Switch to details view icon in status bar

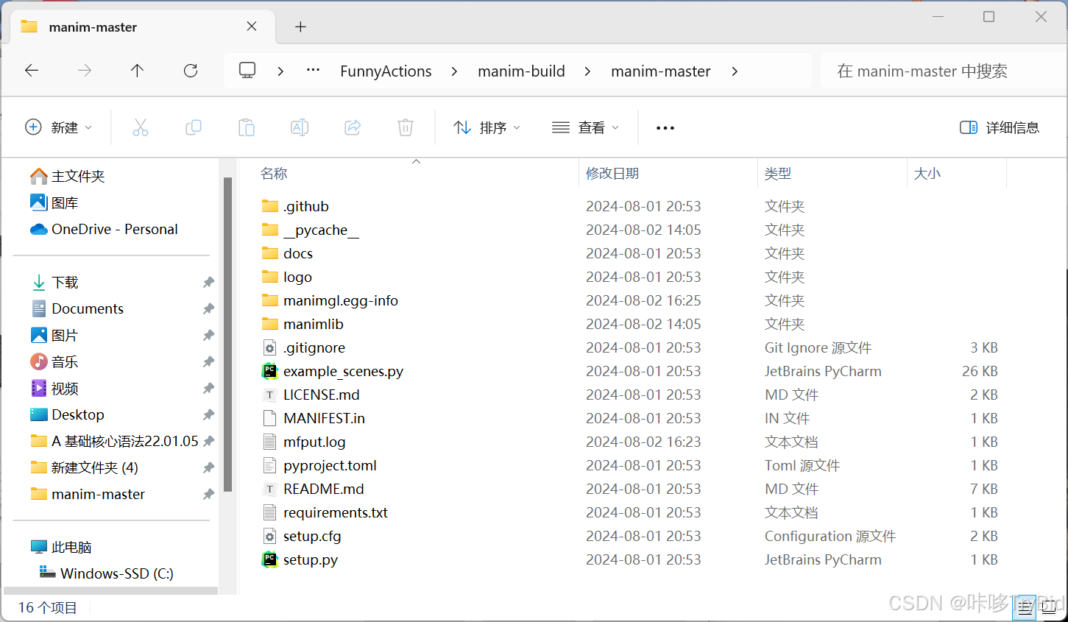(1025, 608)
